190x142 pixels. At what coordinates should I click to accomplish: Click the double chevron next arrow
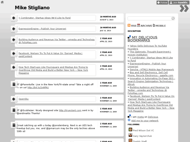click(x=184, y=8)
